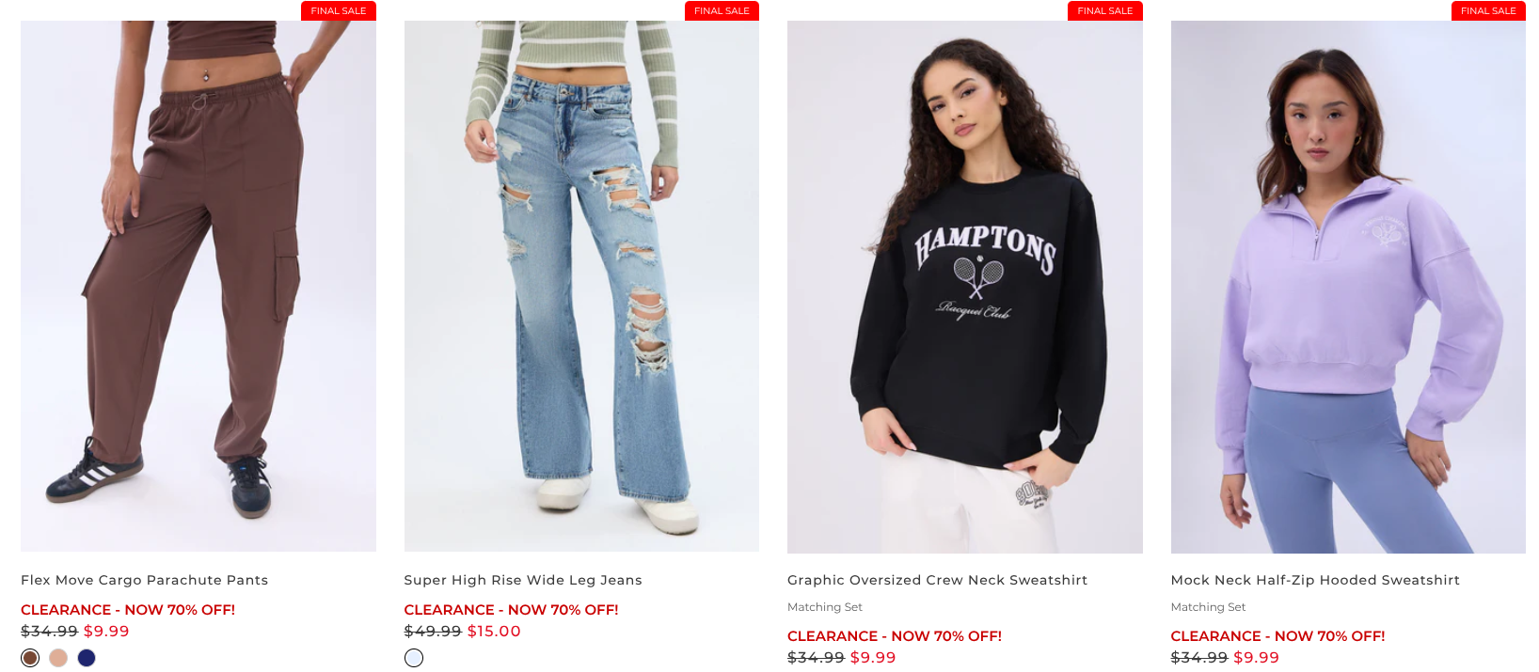Select the light blue swatch for wide leg jeans

(414, 658)
